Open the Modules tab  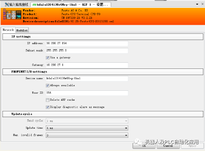click(x=22, y=30)
